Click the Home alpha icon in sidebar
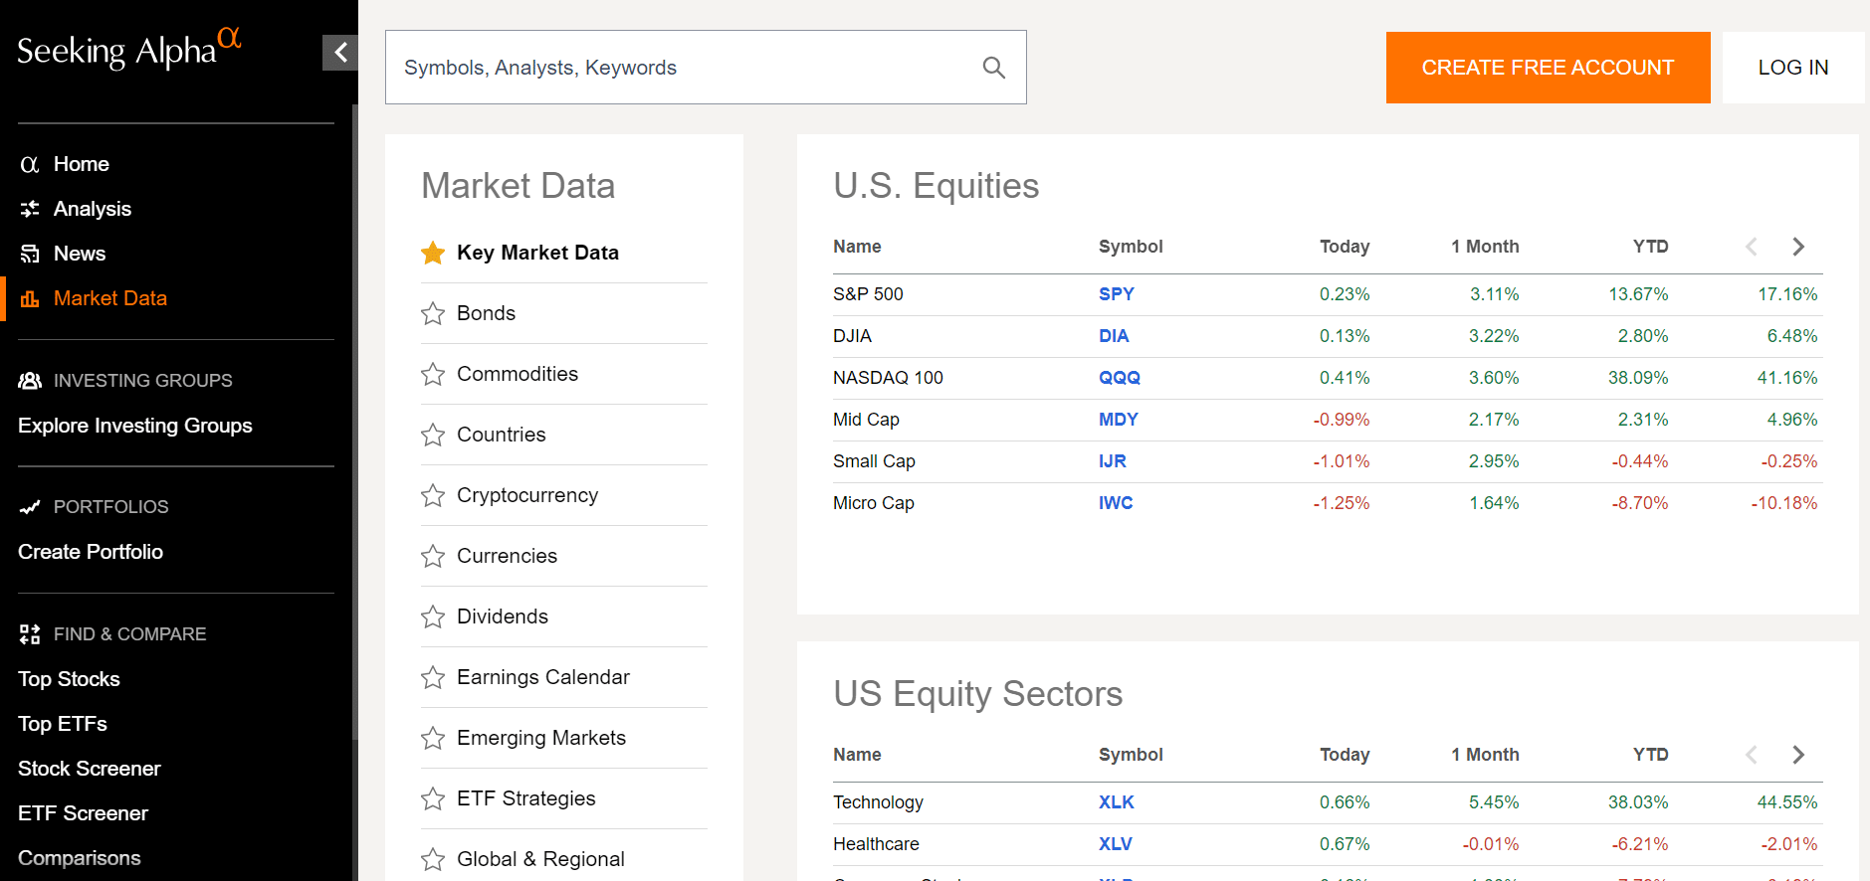1870x881 pixels. click(30, 164)
